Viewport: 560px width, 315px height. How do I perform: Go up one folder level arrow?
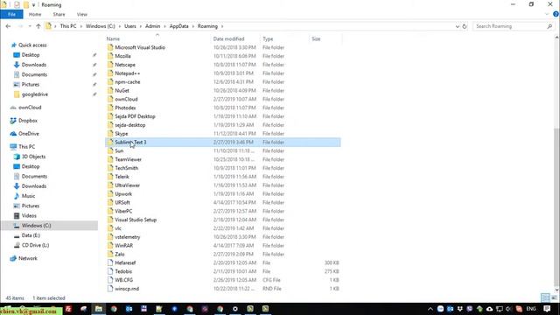tap(38, 26)
